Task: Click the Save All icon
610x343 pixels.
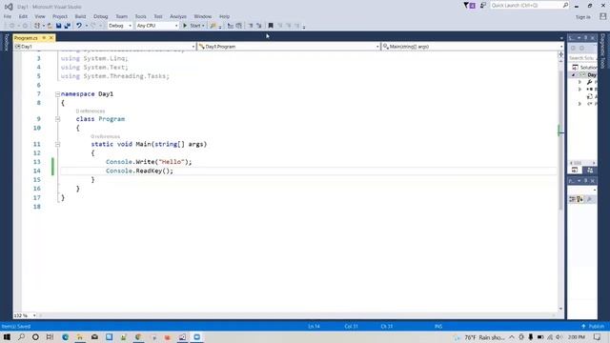Action: pos(68,26)
